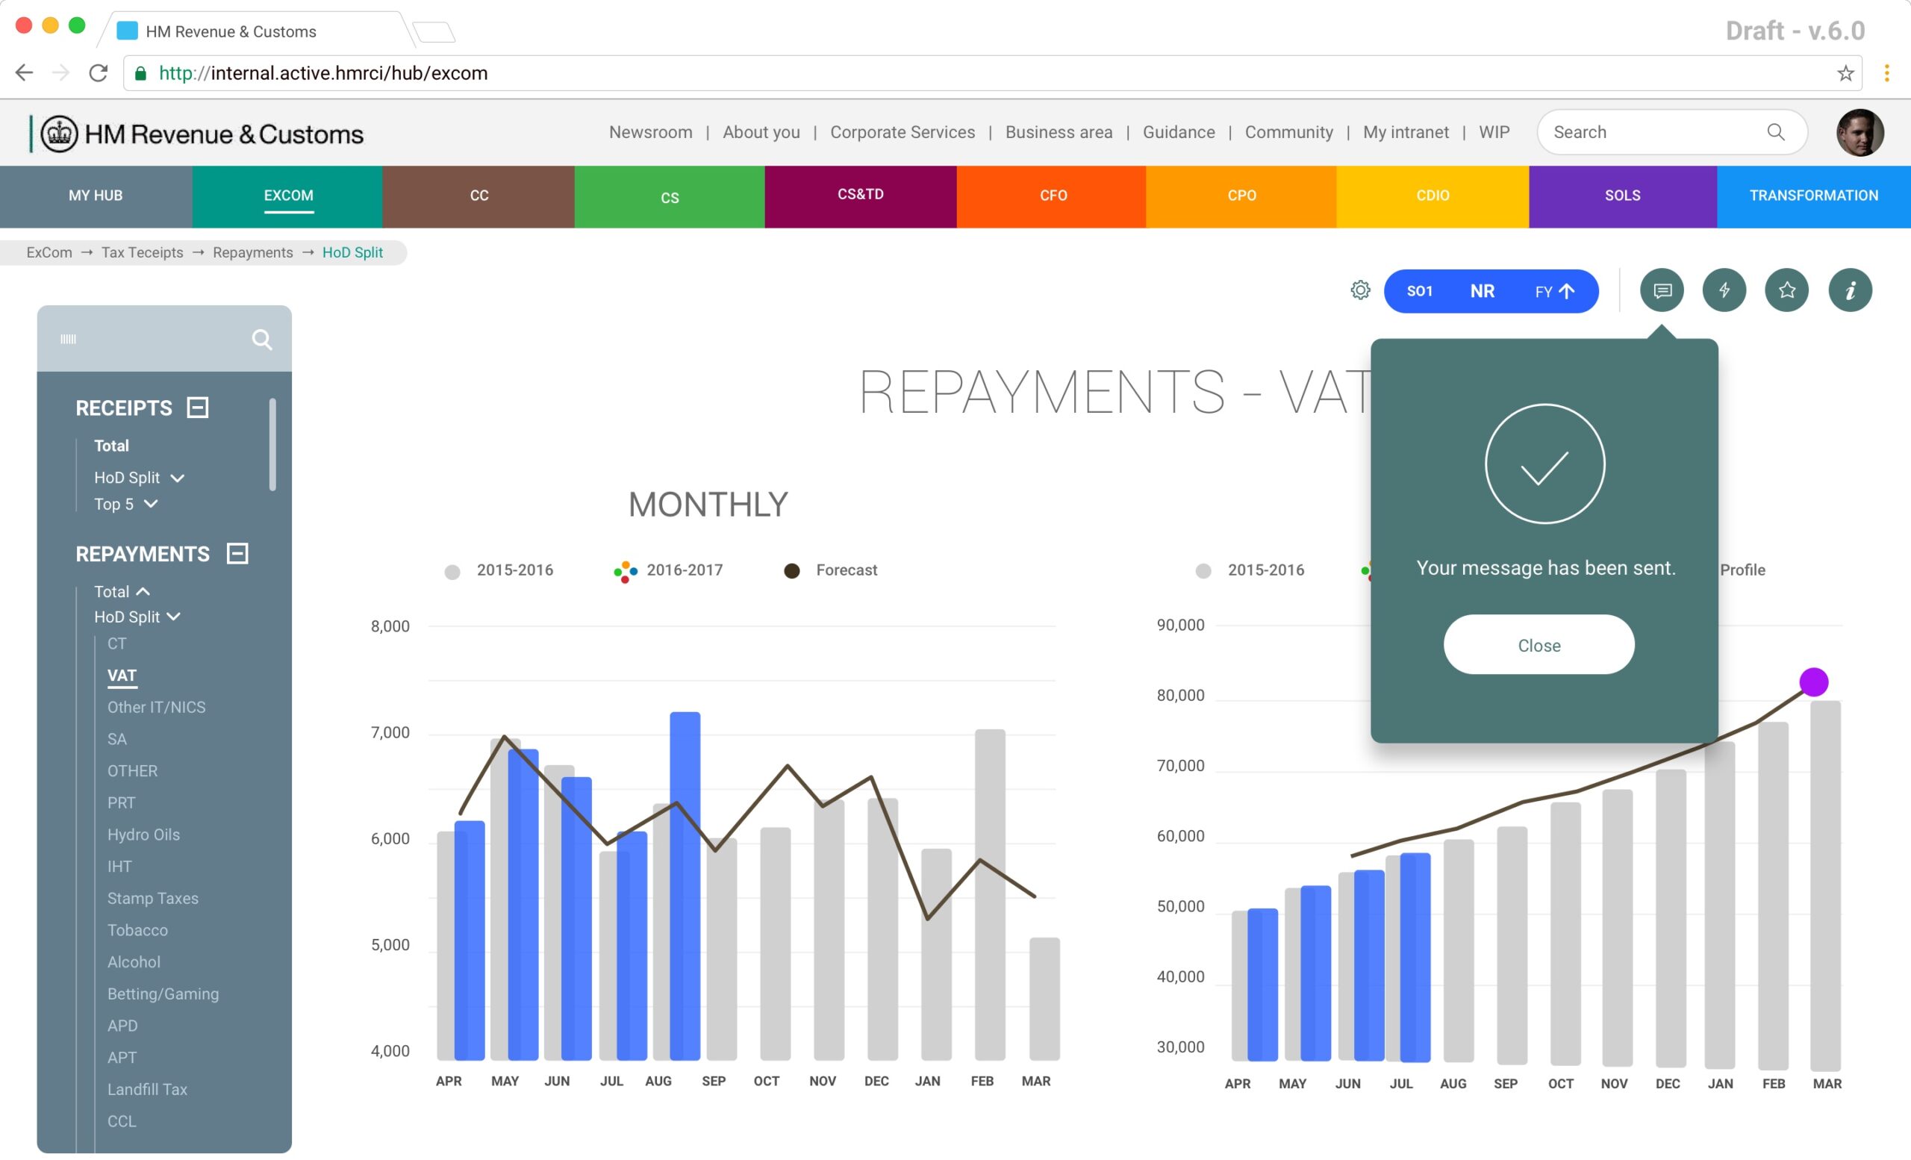Expand Repayments HoD Split chevron
This screenshot has height=1160, width=1911.
point(174,617)
